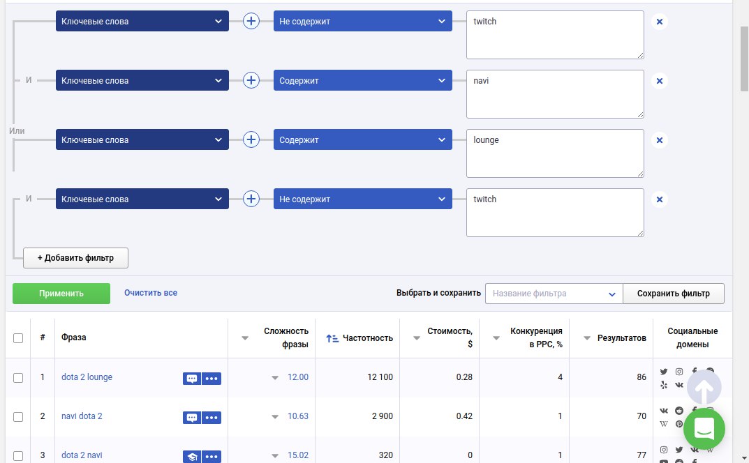Click graduation cap icon for dota 2 navi
This screenshot has height=463, width=749.
click(191, 457)
